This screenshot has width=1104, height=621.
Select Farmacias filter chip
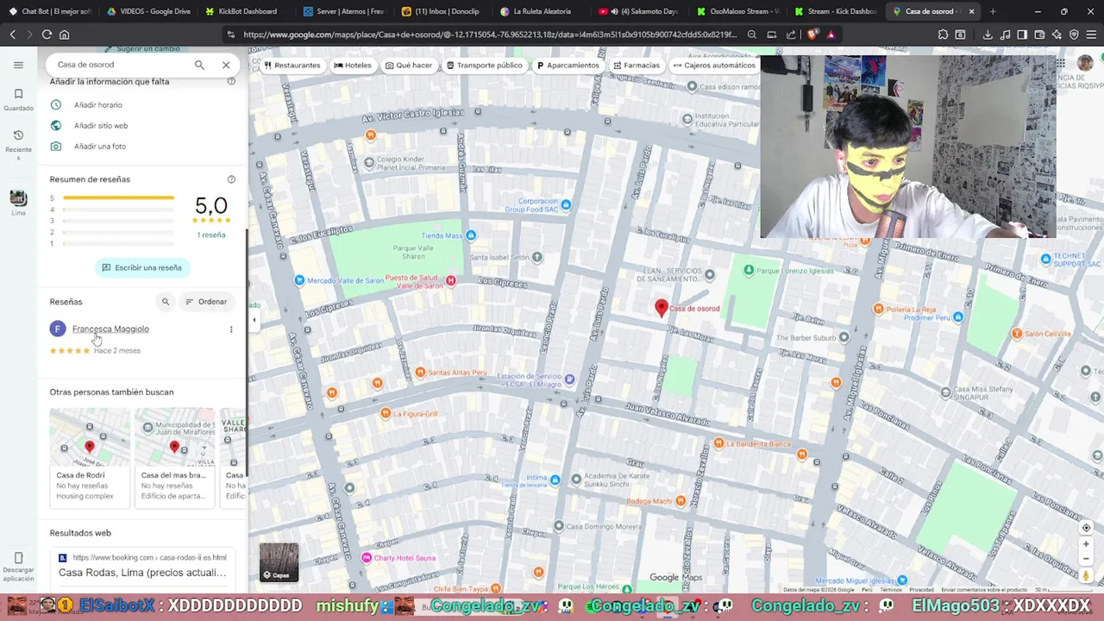click(637, 66)
